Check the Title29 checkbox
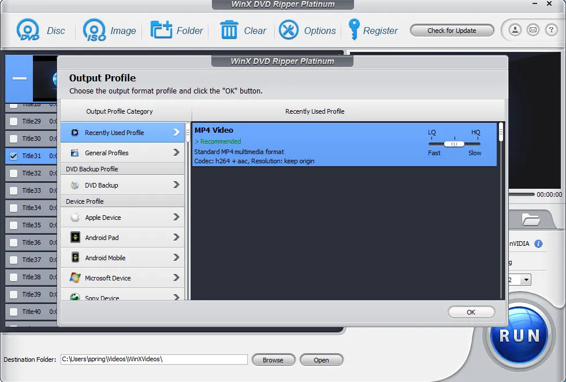 click(x=14, y=121)
